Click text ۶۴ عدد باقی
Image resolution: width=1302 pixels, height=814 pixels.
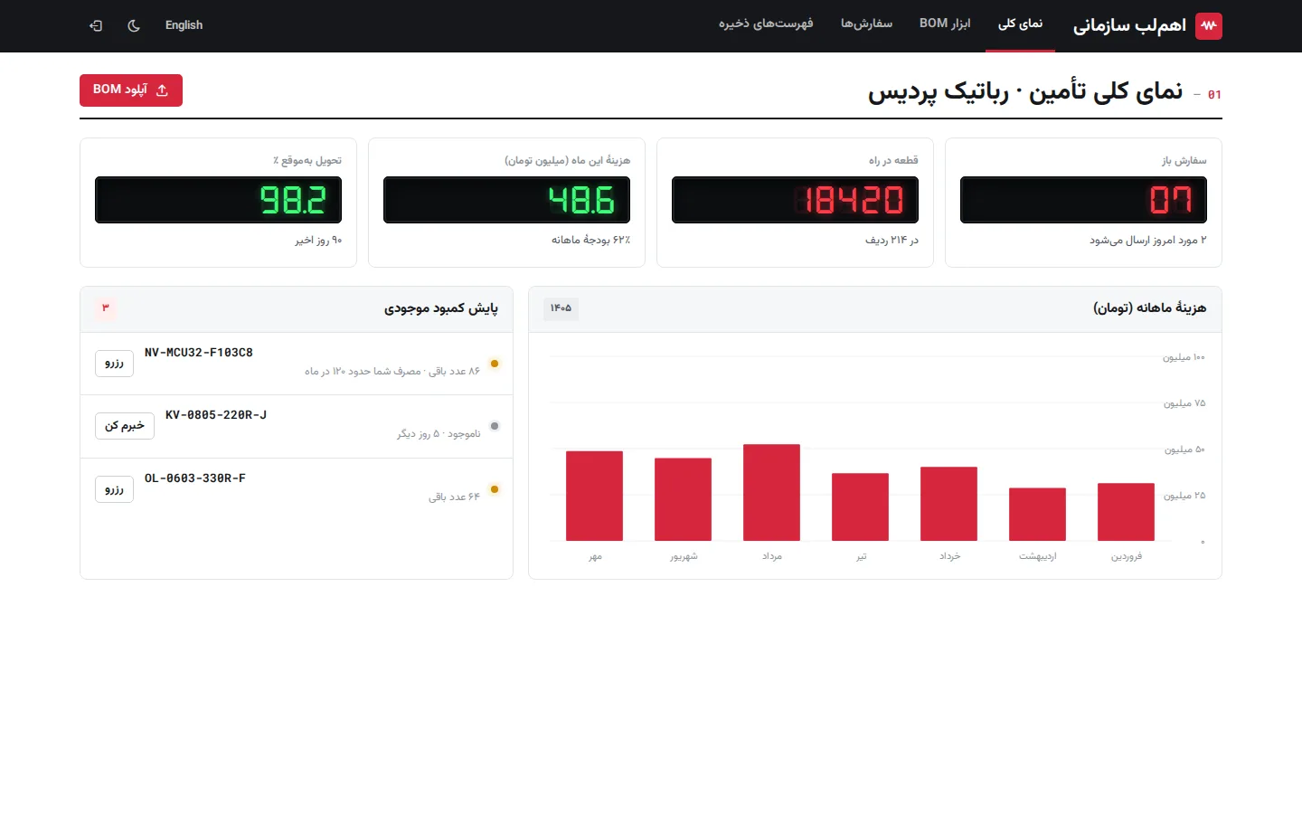(454, 497)
